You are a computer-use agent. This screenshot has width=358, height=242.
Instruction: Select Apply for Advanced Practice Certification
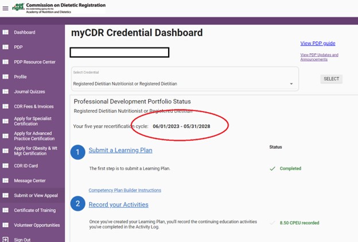[34, 136]
